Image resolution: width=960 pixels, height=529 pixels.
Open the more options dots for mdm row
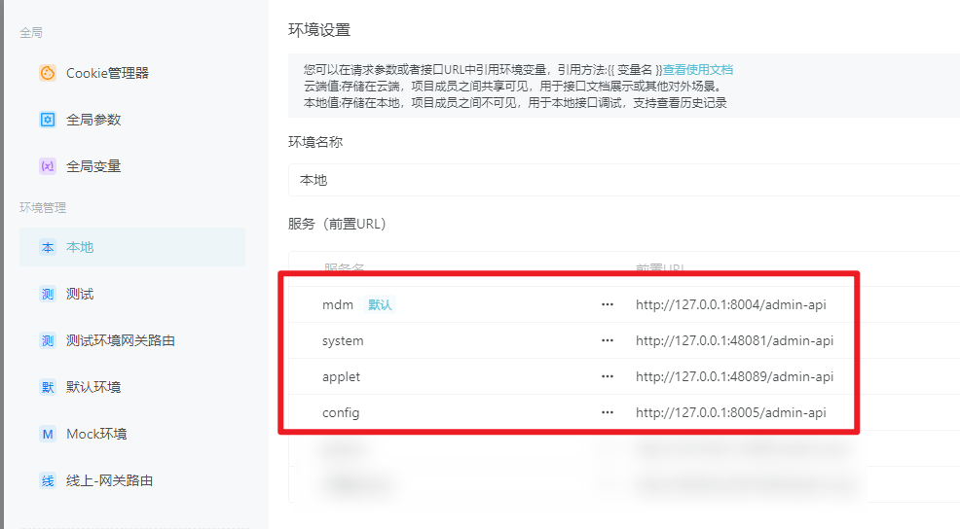[x=608, y=304]
